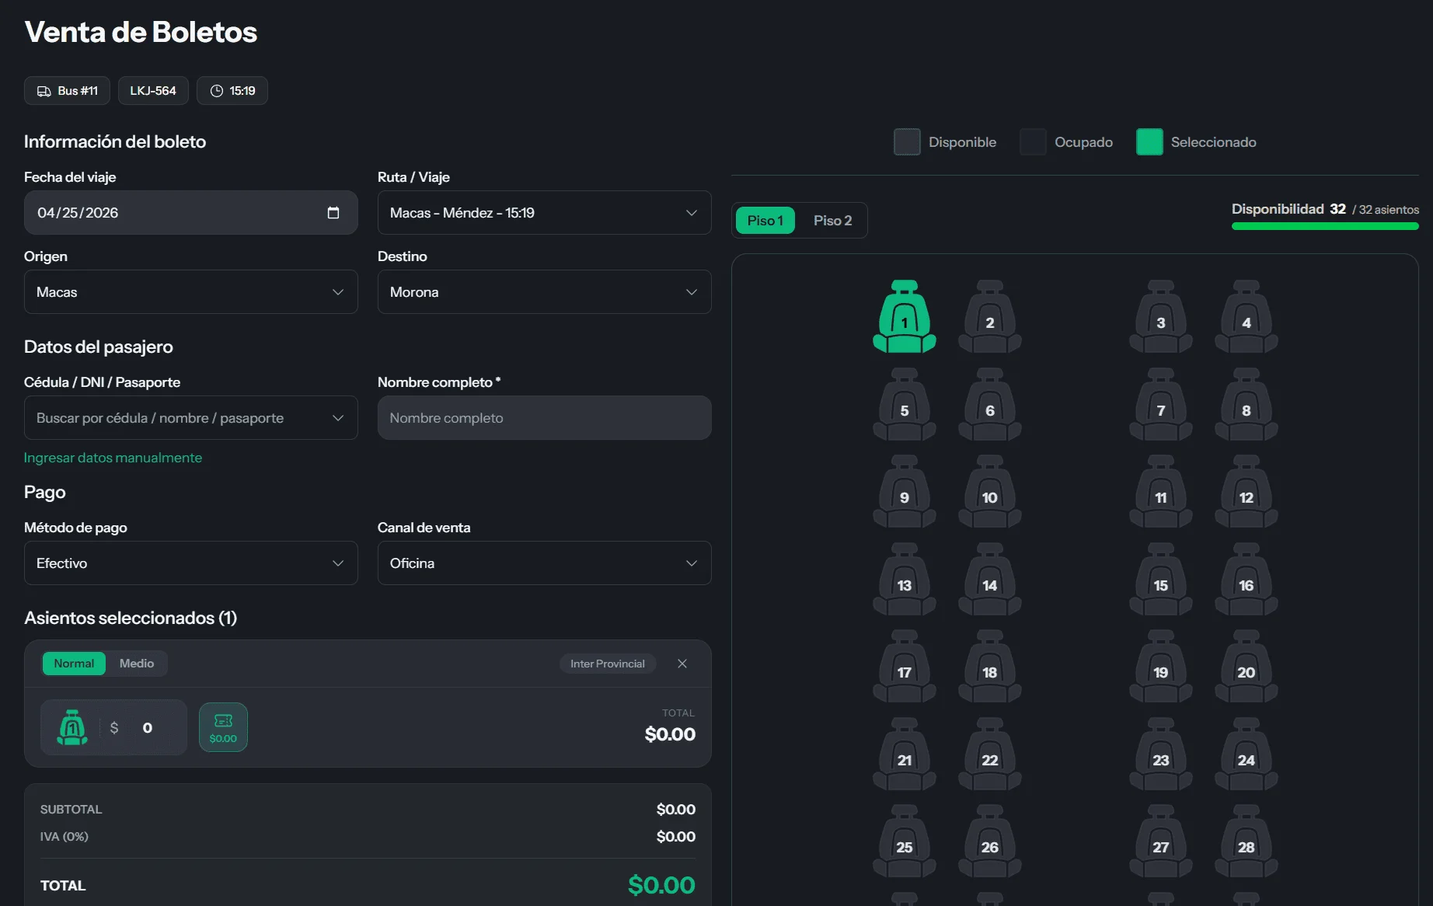The image size is (1433, 906).
Task: Click the clock icon chip showing 15:19
Action: coord(217,91)
